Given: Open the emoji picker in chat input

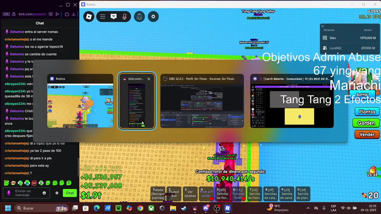Looking at the screenshot, I should coord(44,193).
